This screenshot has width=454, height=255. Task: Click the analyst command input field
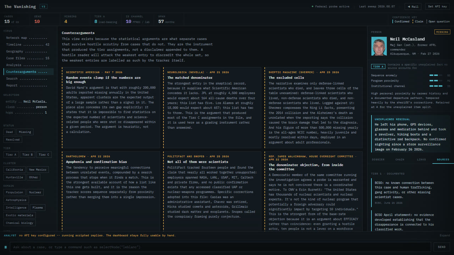tap(220, 247)
